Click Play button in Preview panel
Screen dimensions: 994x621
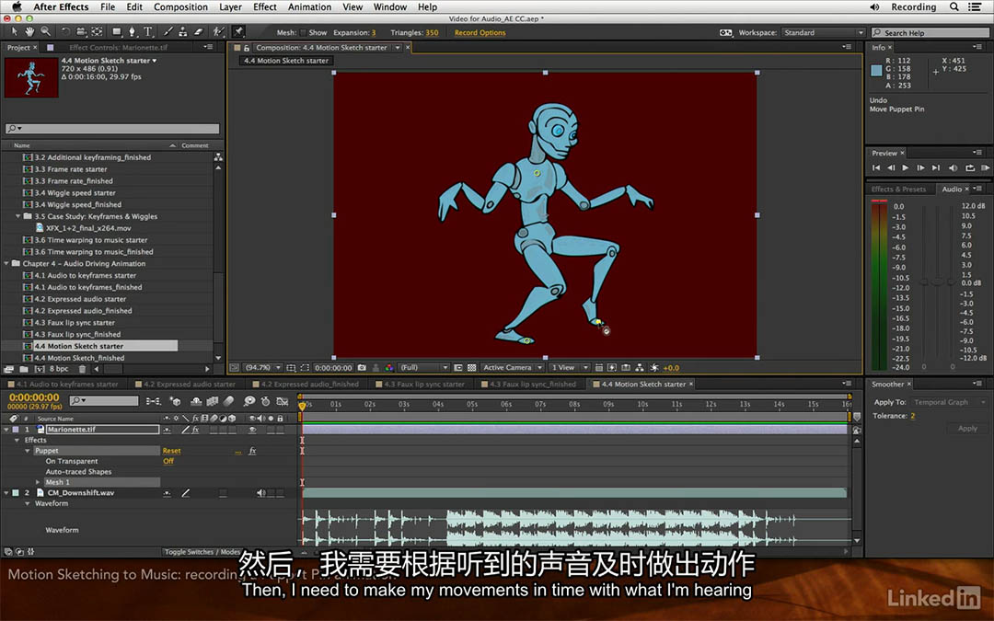point(906,168)
